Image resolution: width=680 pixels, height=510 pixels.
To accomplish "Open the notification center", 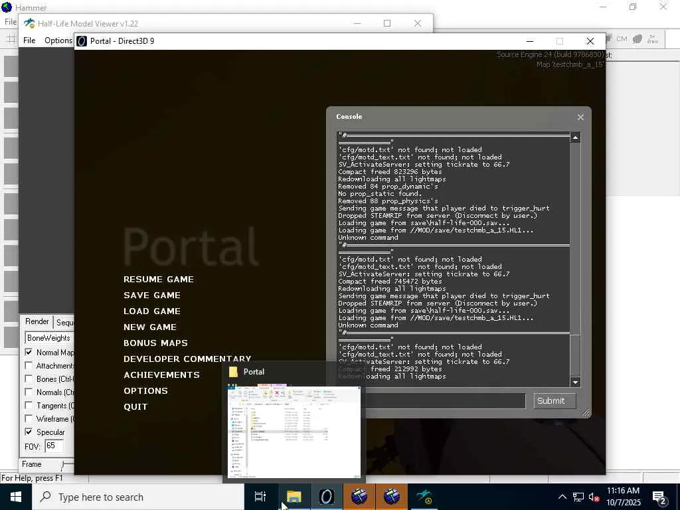I will point(659,497).
